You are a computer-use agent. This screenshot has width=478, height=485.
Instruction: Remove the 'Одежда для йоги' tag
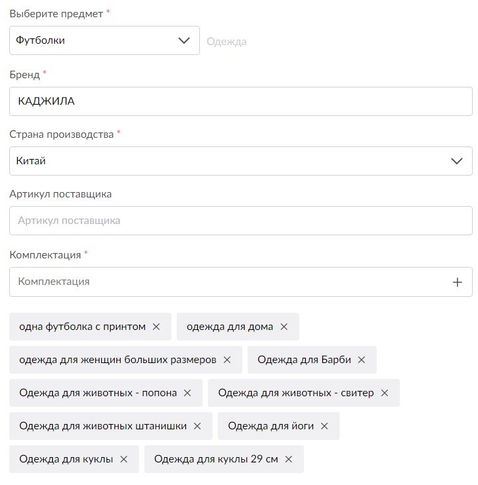[x=324, y=426]
